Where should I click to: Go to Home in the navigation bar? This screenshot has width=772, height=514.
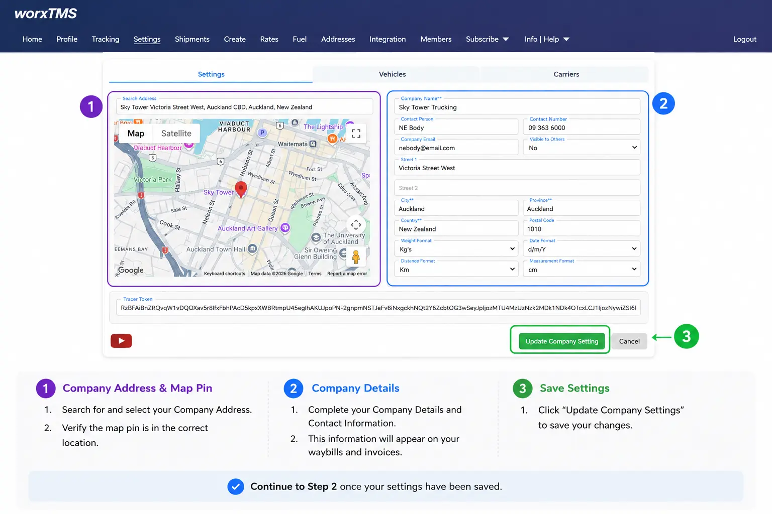[32, 39]
